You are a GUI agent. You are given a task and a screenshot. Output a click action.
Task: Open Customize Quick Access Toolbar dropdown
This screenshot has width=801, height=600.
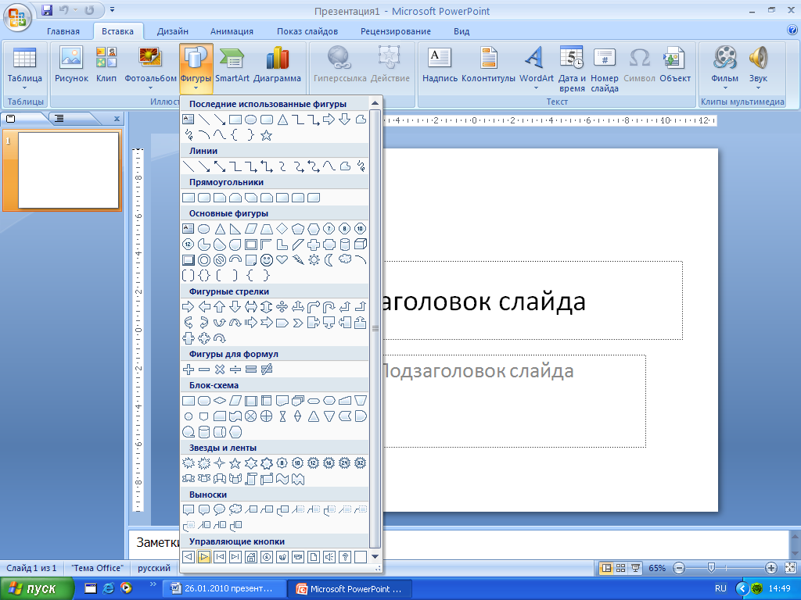113,9
